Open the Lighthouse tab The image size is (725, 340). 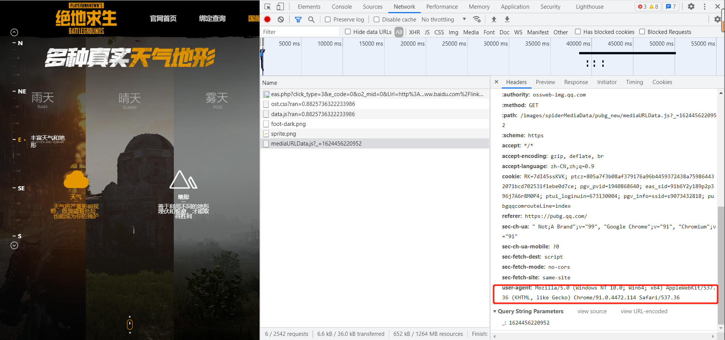589,6
